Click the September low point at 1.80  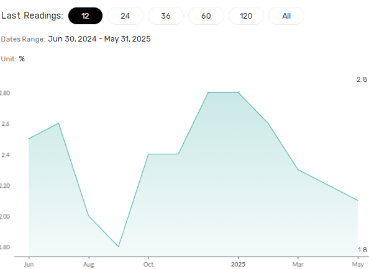(x=119, y=247)
